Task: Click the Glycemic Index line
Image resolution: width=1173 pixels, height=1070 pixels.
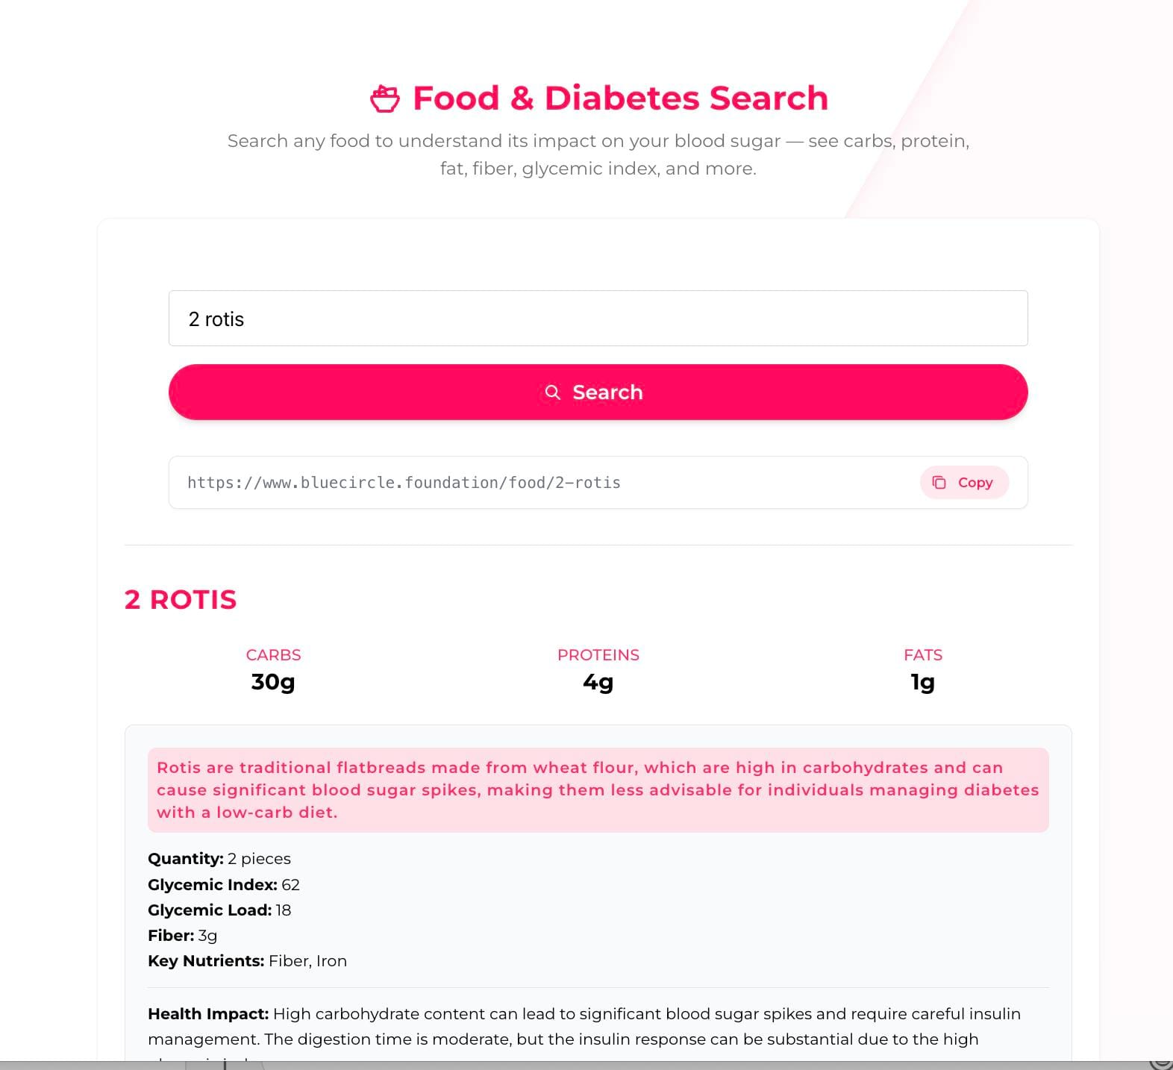Action: click(224, 885)
